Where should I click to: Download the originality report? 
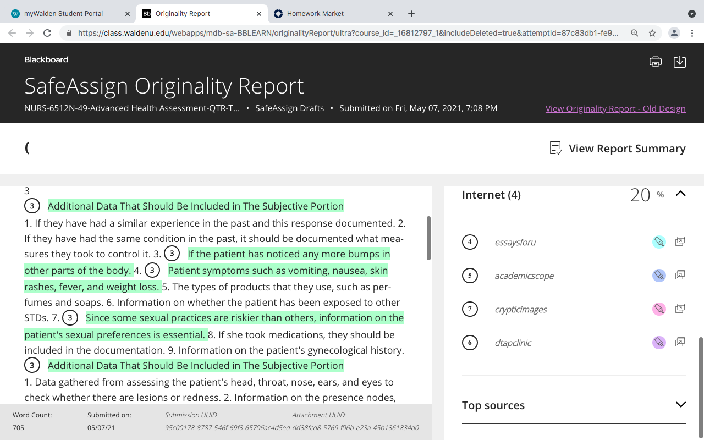[680, 62]
